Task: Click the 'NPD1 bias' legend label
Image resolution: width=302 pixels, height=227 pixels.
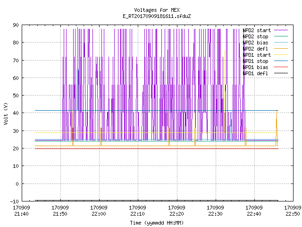Action: point(255,67)
